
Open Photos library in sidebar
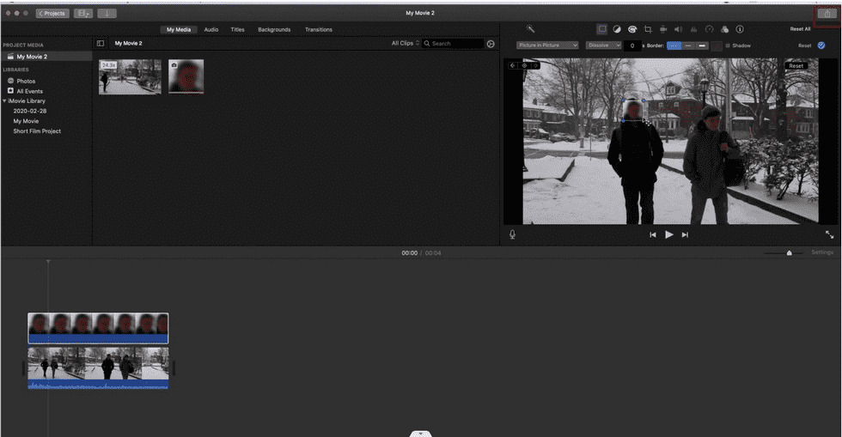(x=26, y=81)
